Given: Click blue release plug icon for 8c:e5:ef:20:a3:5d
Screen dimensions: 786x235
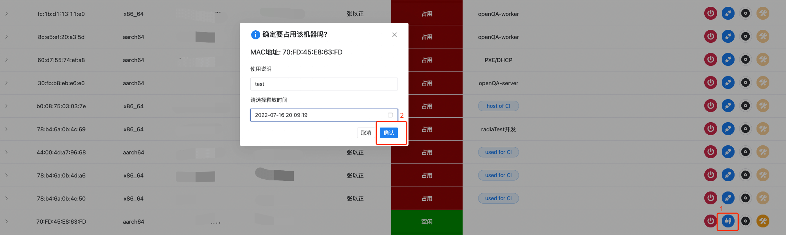Looking at the screenshot, I should click(728, 37).
